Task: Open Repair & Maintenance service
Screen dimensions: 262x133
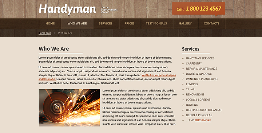Action: coord(202,69)
